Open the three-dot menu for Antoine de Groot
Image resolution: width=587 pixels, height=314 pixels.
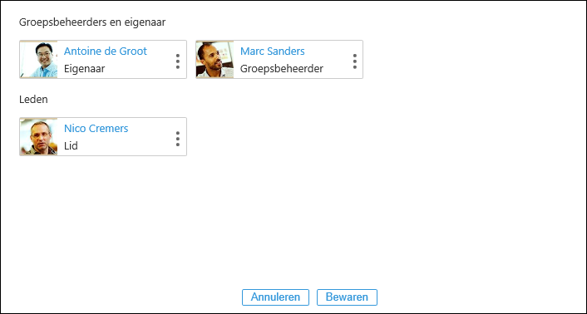coord(178,61)
